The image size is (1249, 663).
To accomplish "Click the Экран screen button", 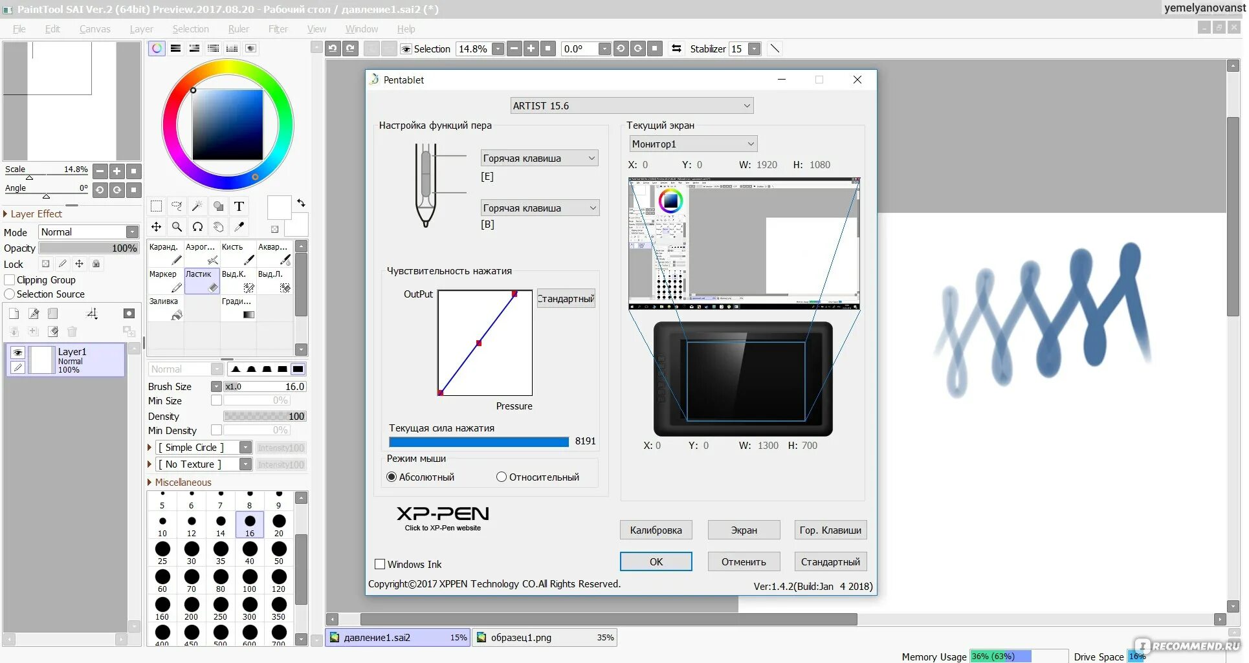I will click(744, 530).
